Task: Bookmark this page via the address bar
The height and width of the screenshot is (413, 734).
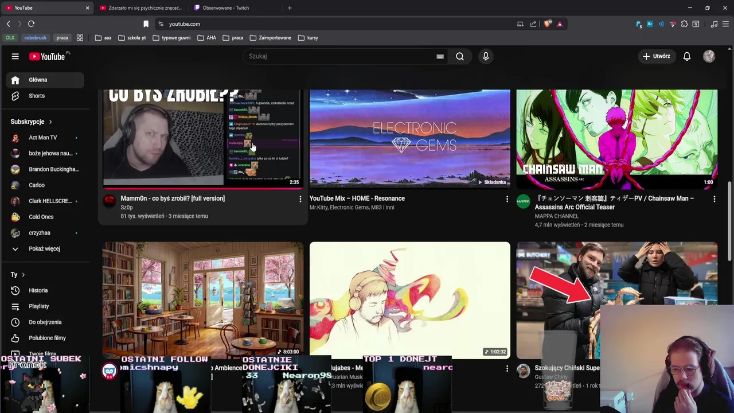Action: pos(146,24)
